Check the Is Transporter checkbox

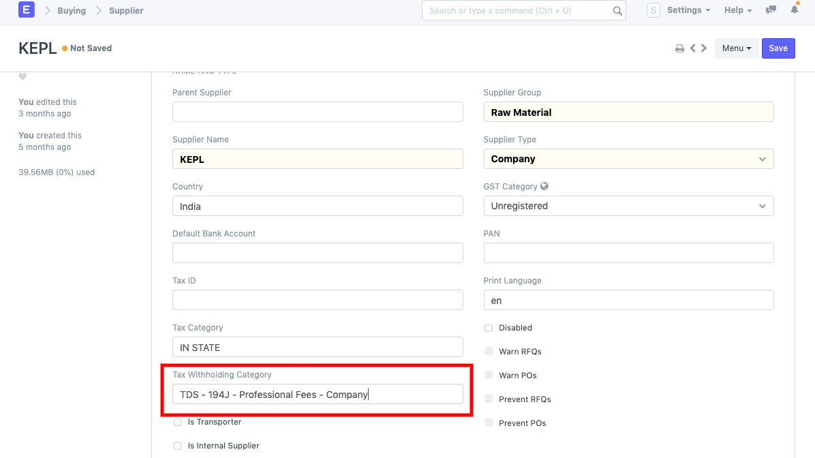tap(177, 422)
